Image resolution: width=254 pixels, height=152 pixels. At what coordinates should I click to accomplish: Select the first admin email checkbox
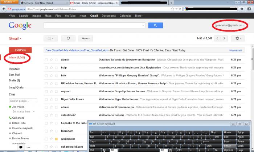click(46, 60)
